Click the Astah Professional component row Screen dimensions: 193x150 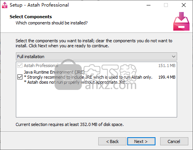96,66
